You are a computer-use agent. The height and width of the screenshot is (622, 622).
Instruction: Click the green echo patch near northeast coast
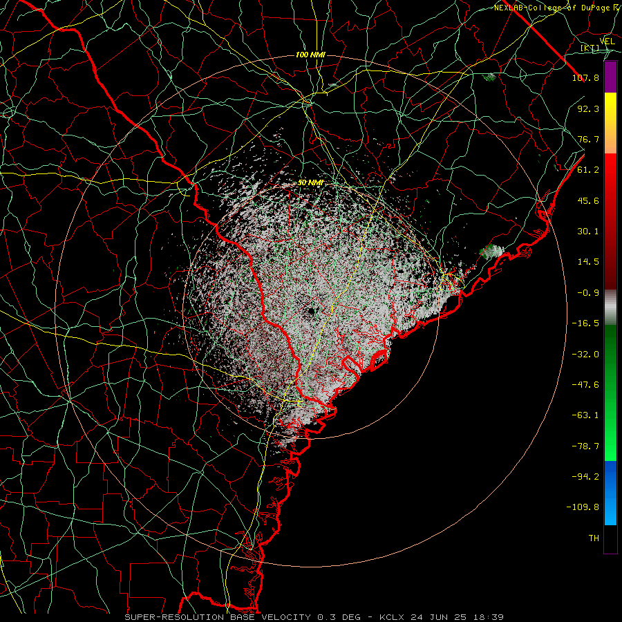[x=491, y=252]
